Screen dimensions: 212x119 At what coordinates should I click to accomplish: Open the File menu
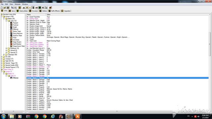pyautogui.click(x=2, y=4)
